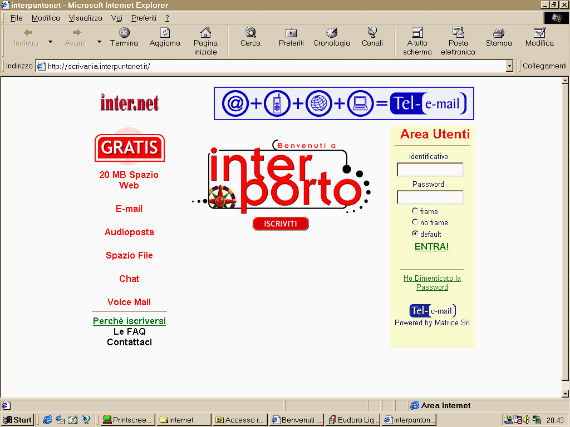Click the 20 MB Spazio Web link
This screenshot has height=427, width=570.
(129, 180)
